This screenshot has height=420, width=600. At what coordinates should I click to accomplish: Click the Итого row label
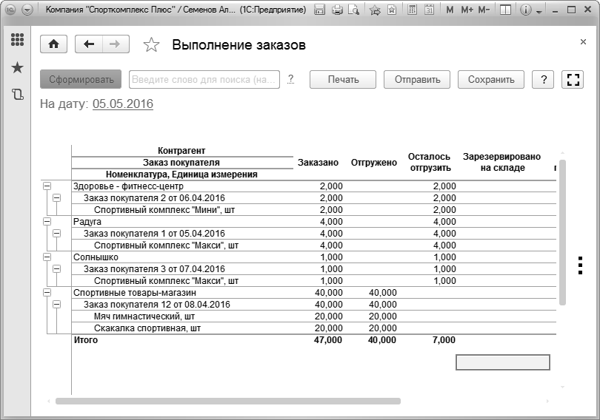86,340
